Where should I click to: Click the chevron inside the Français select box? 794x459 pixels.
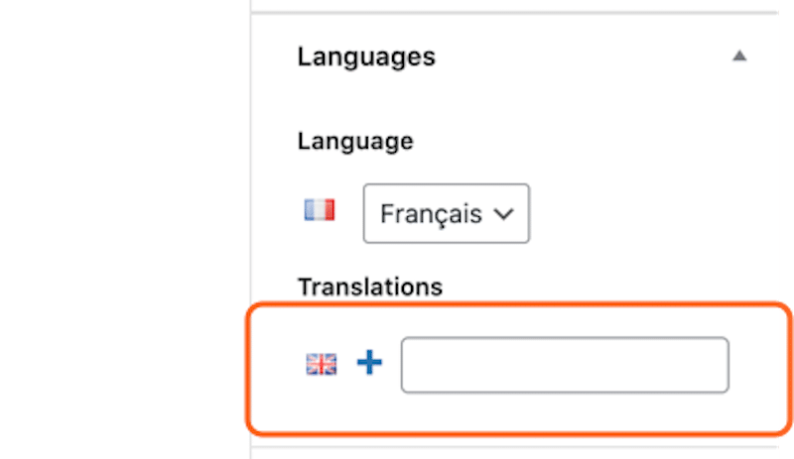click(504, 214)
